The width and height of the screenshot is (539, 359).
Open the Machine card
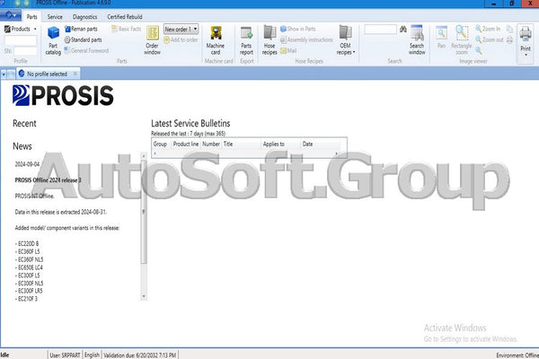(216, 40)
